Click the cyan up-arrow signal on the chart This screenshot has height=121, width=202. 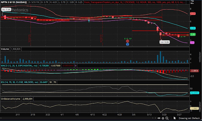coord(89,21)
